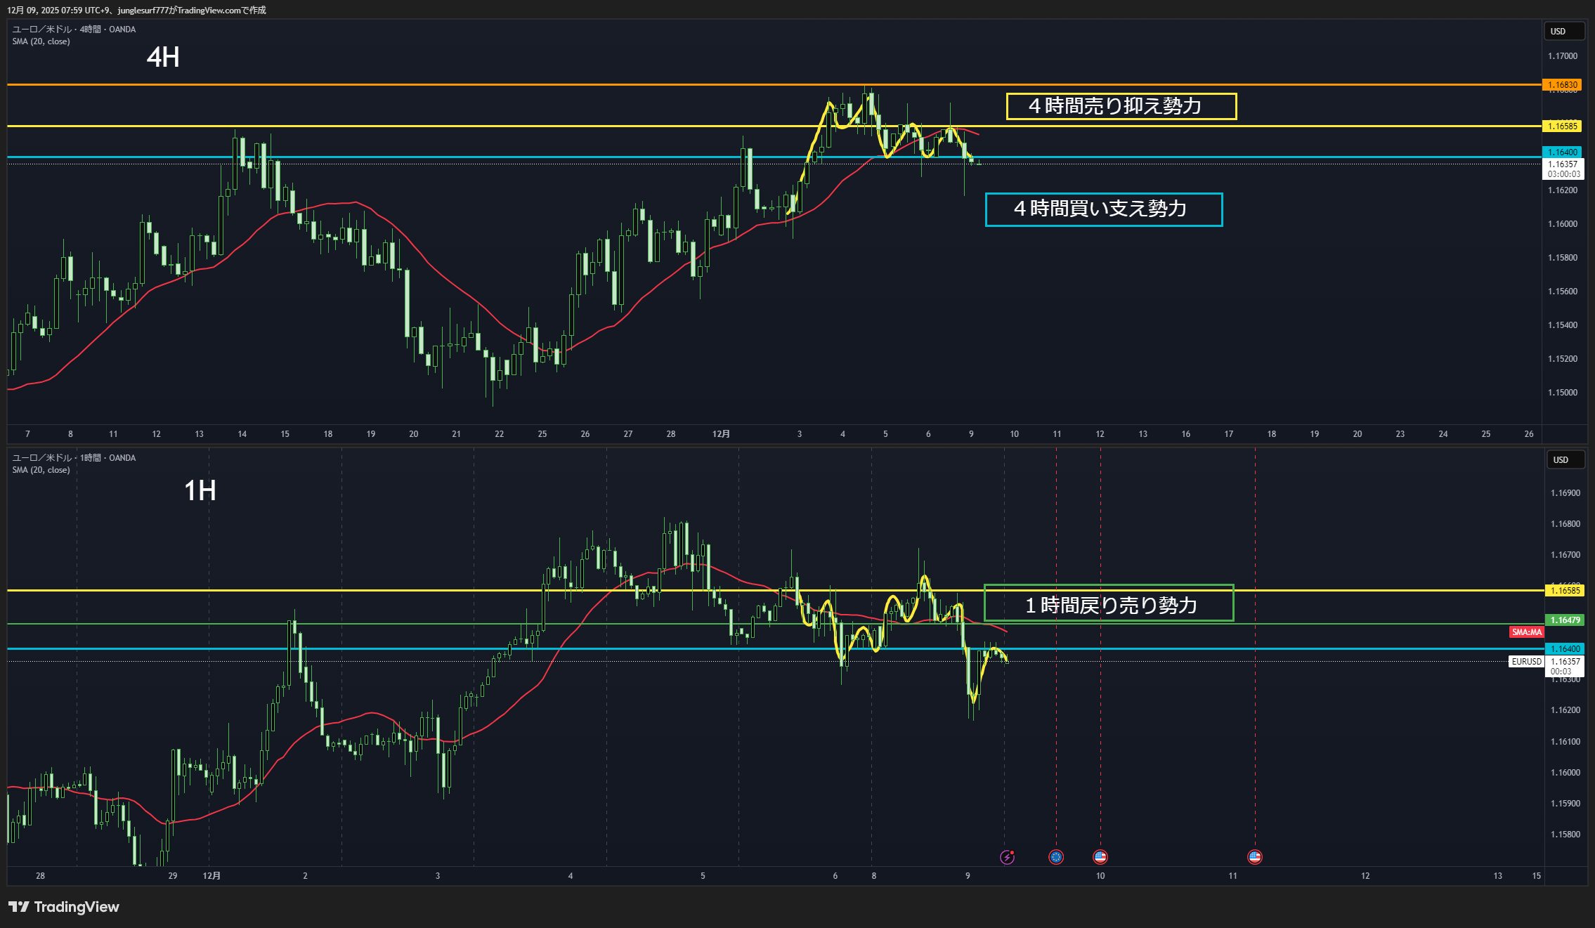1595x928 pixels.
Task: Select the 1時間戻り売り勢力 text box
Action: click(1109, 603)
